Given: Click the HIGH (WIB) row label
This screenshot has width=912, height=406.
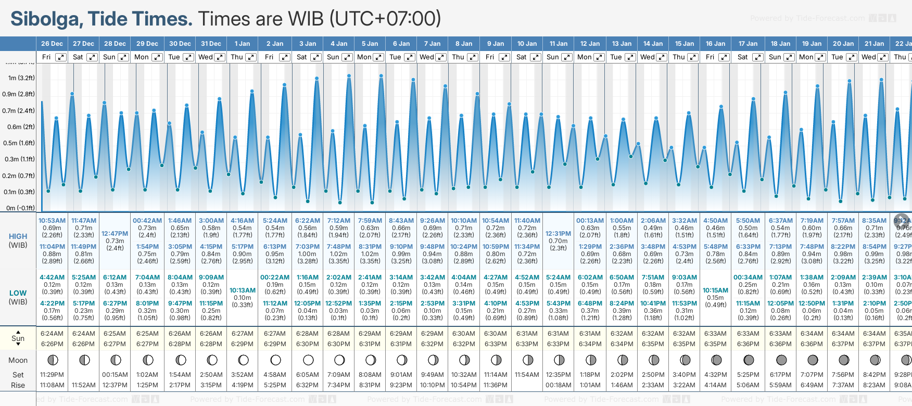Looking at the screenshot, I should pyautogui.click(x=18, y=240).
